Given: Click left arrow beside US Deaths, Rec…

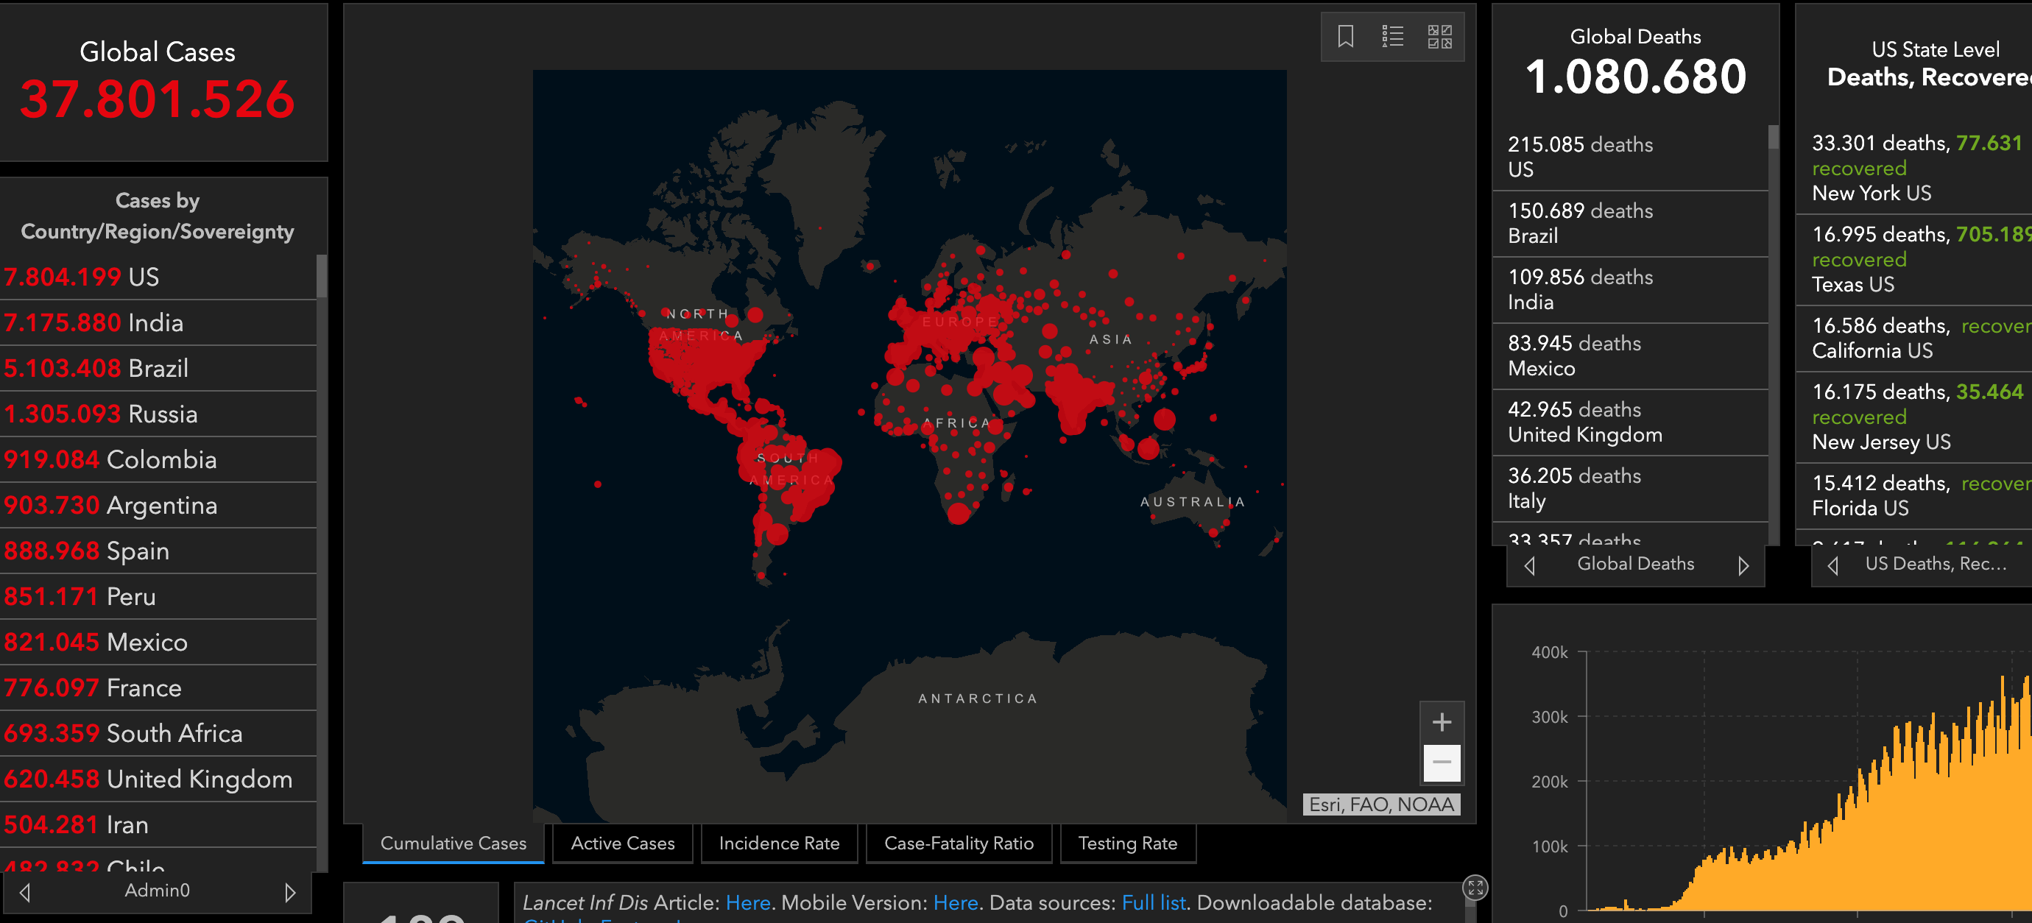Looking at the screenshot, I should (x=1832, y=565).
